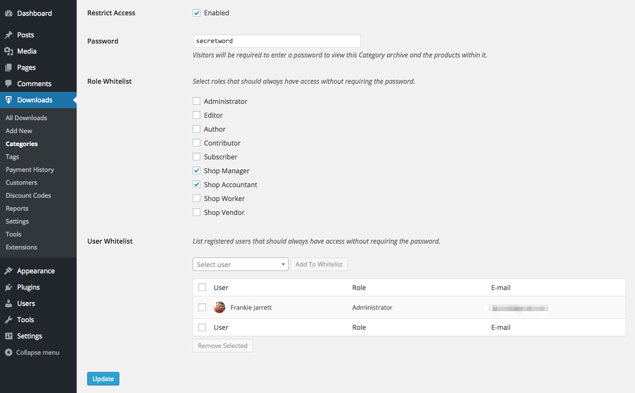Screen dimensions: 635x393
Task: Uncheck the Shop Manager role checkbox
Action: (x=196, y=171)
